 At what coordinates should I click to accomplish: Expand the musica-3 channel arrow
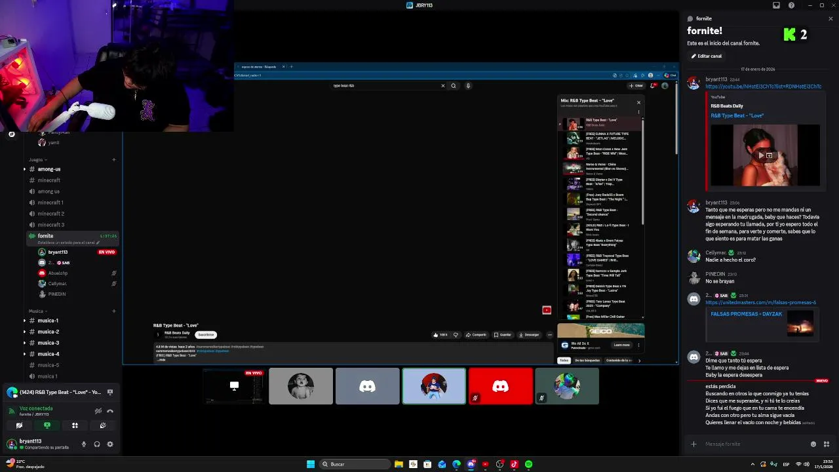click(24, 343)
